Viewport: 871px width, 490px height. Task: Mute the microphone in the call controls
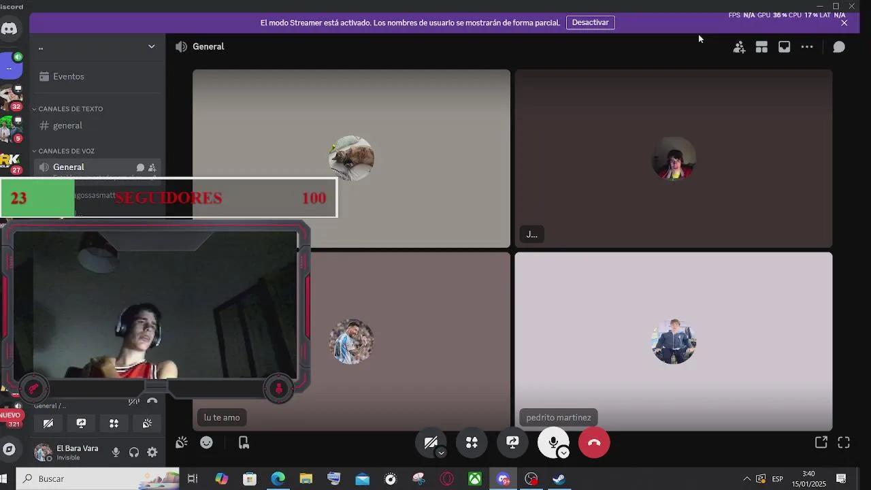[x=553, y=442]
